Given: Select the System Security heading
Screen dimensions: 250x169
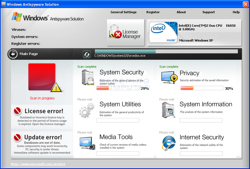Looking at the screenshot, I should pyautogui.click(x=122, y=72).
